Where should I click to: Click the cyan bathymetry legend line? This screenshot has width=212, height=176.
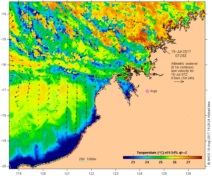[x=84, y=162]
